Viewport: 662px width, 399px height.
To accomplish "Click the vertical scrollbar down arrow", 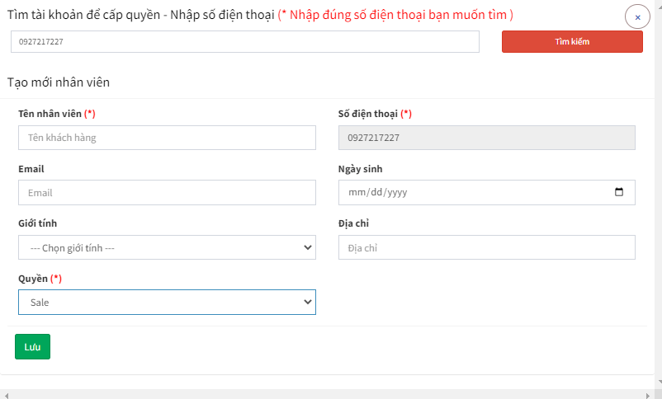I will coord(657,383).
